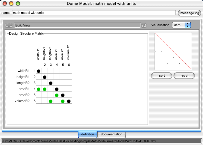The height and width of the screenshot is (145, 203).
Task: Click the black dot at areaR2 diagonal cell
Action: pos(63,95)
